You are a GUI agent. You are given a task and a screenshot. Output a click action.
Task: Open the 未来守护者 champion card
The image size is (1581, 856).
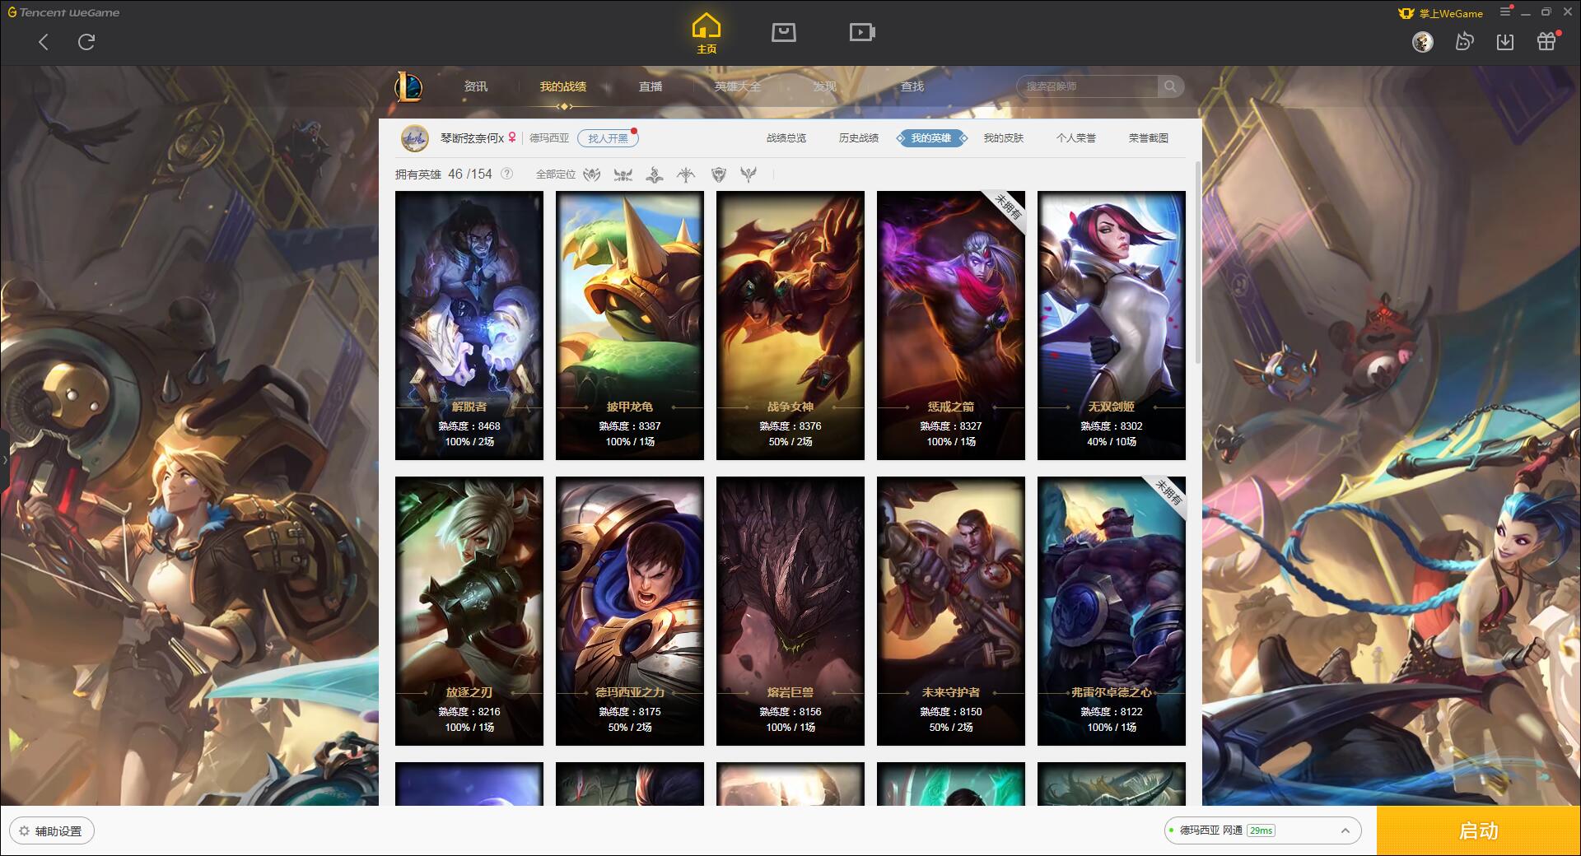pyautogui.click(x=951, y=611)
